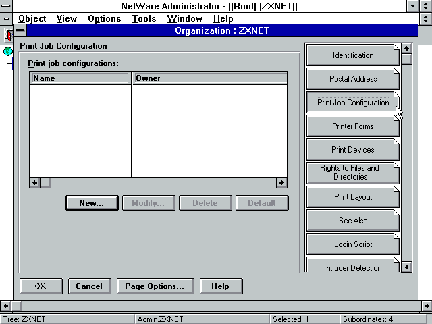The height and width of the screenshot is (324, 432).
Task: Open the Help menu
Action: point(223,18)
